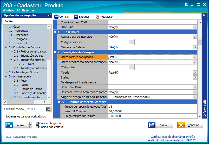Click the % Margem mínima de venda field
The width and height of the screenshot is (209, 144).
click(x=153, y=82)
